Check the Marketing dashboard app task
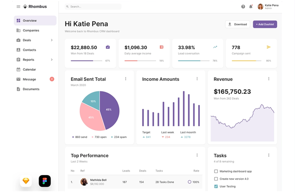 [x=216, y=171]
